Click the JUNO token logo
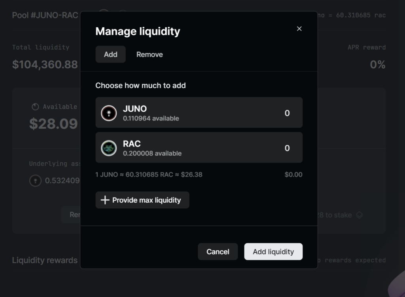Viewport: 405px width, 297px height. pos(109,113)
